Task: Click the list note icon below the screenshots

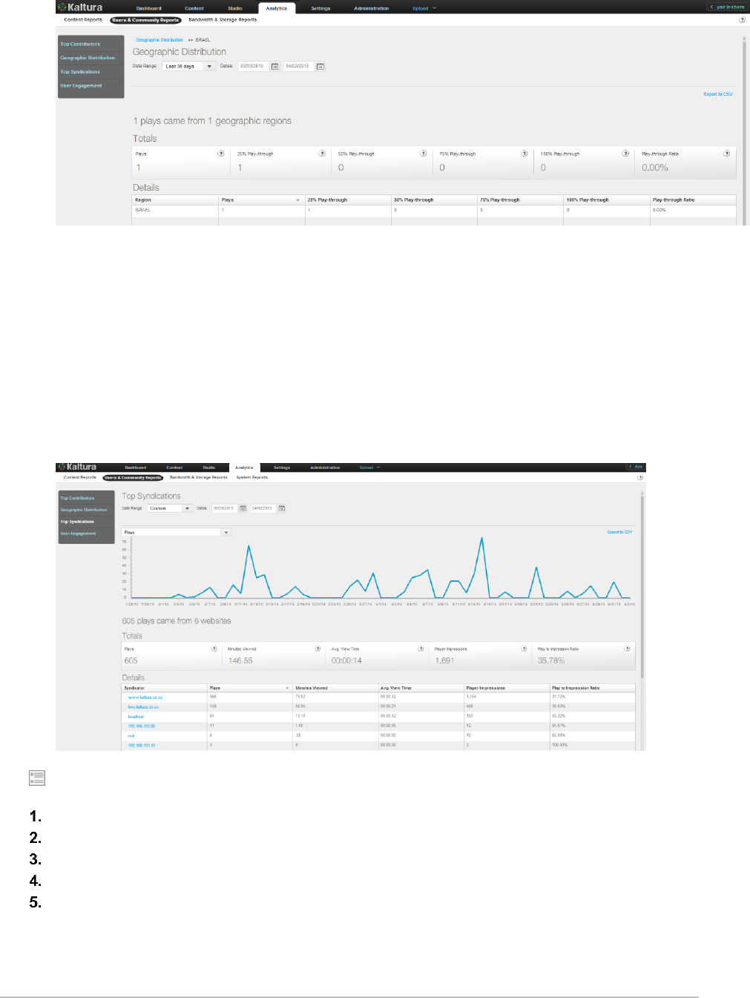Action: (37, 778)
